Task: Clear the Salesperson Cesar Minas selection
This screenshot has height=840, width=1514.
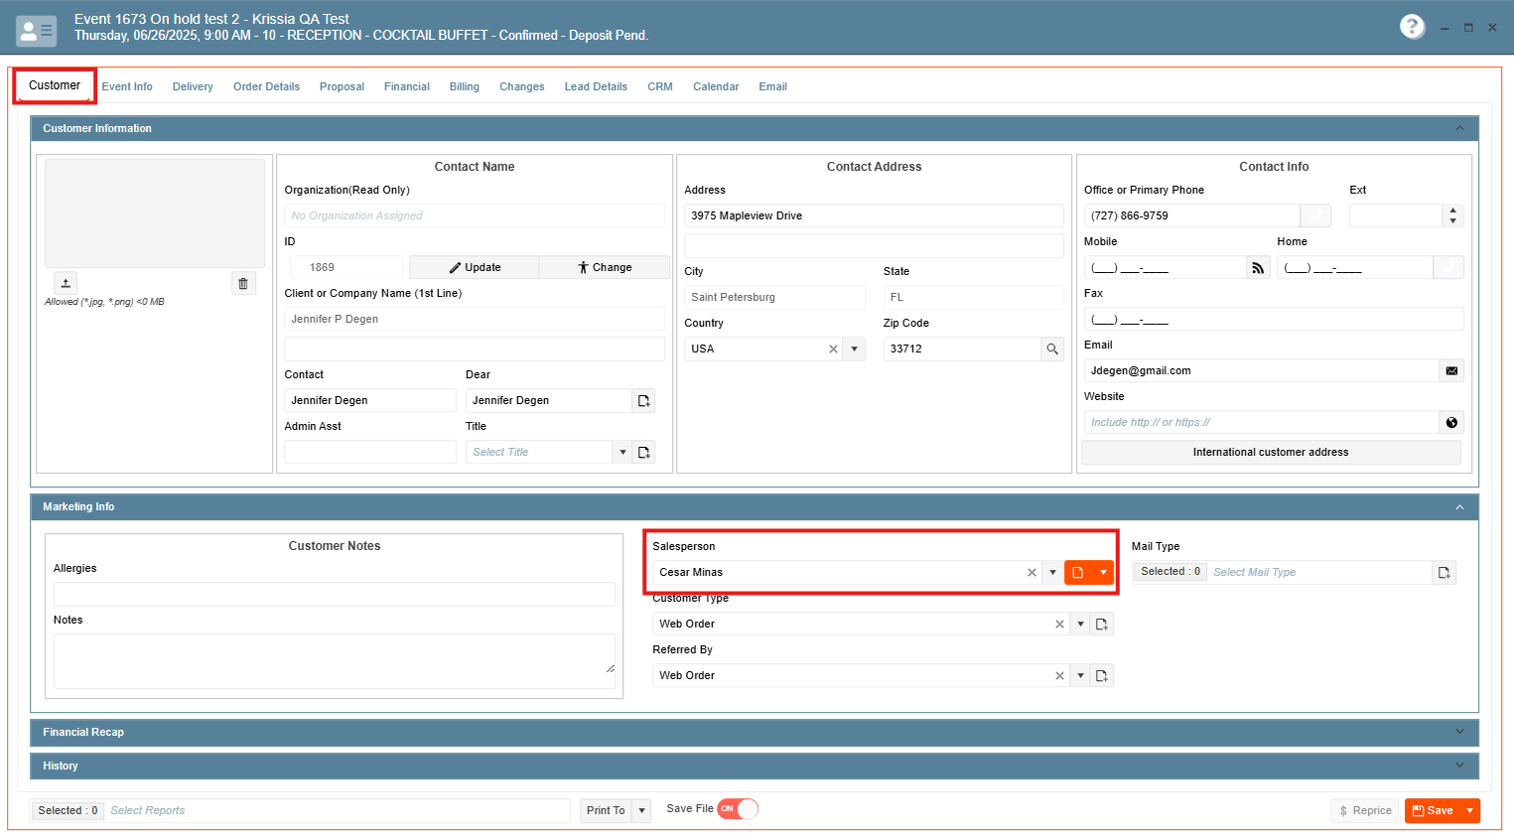Action: [x=1032, y=572]
